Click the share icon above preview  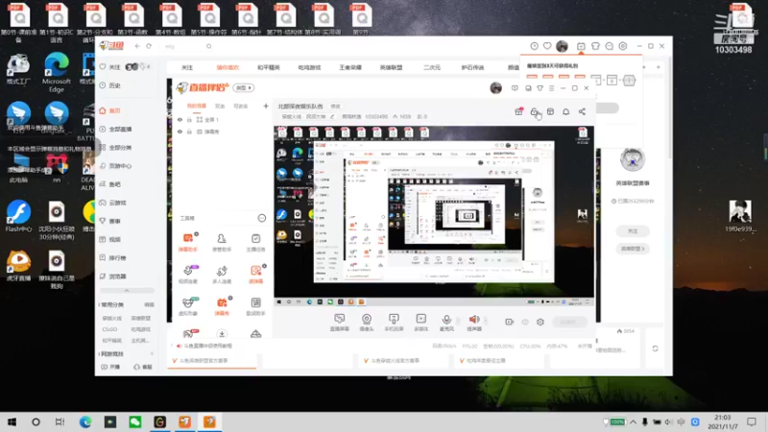click(582, 111)
